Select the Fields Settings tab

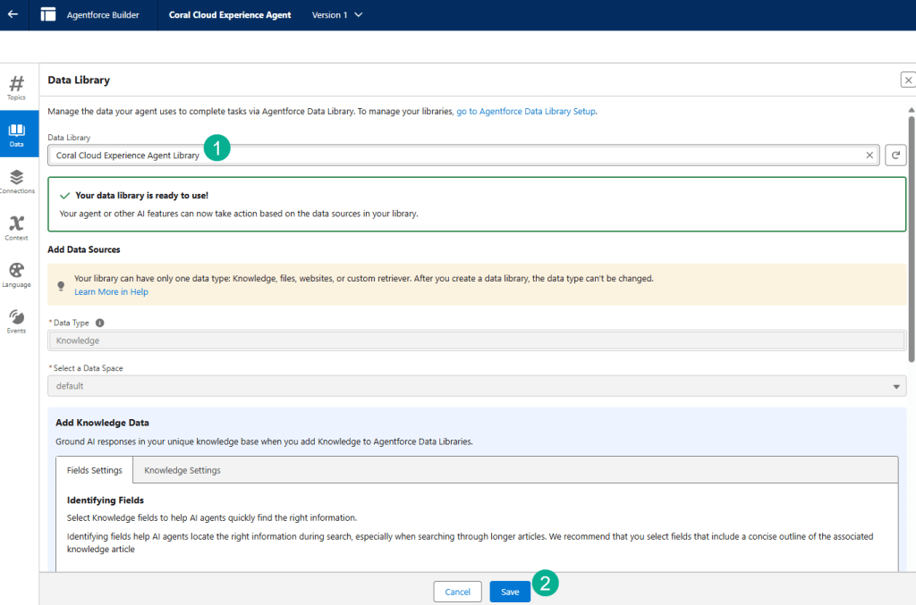point(95,470)
